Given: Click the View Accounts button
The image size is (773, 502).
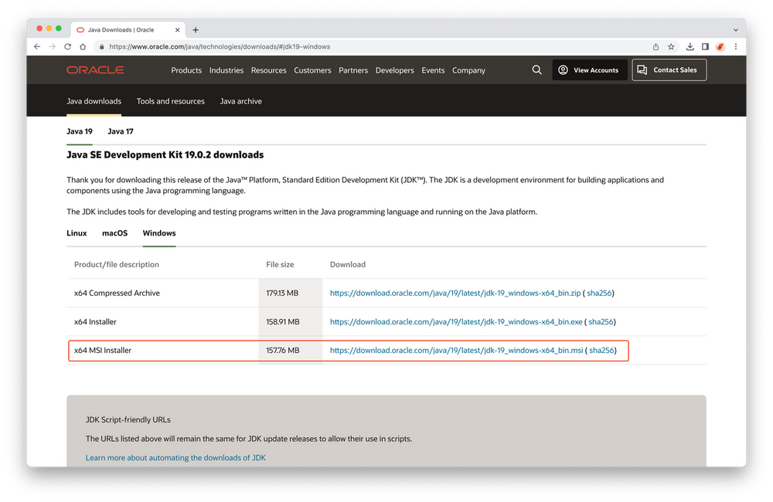Looking at the screenshot, I should point(590,70).
